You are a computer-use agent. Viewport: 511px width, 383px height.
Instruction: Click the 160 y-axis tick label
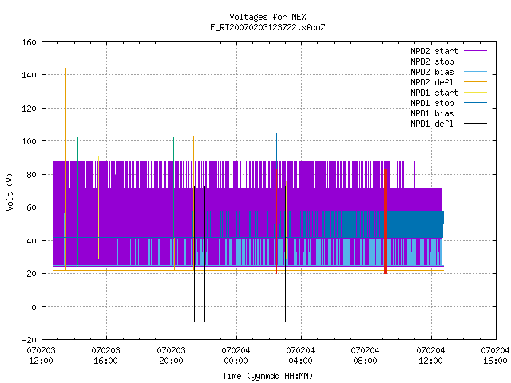29,42
